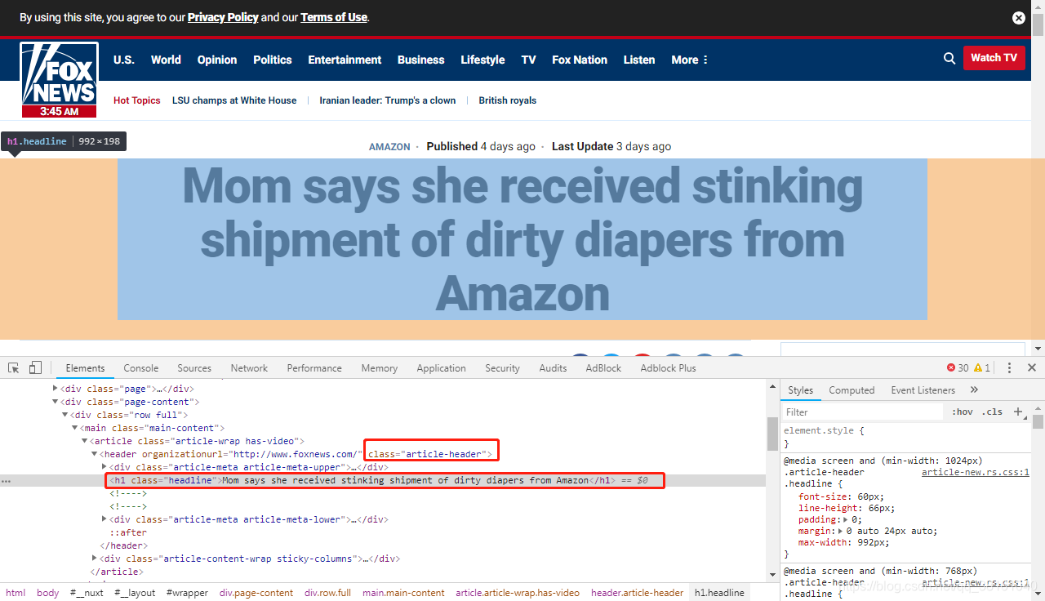
Task: Go to the Politics section
Action: 273,60
